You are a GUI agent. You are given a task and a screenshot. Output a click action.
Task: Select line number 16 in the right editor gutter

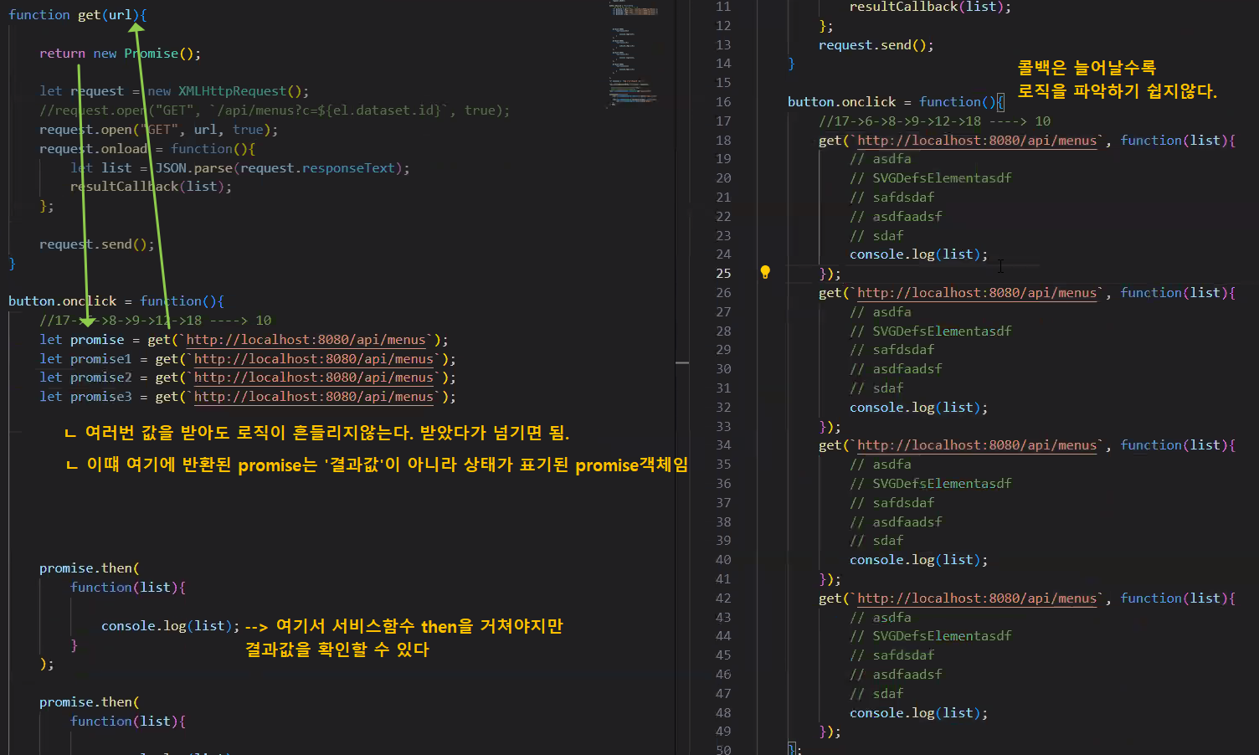[723, 102]
